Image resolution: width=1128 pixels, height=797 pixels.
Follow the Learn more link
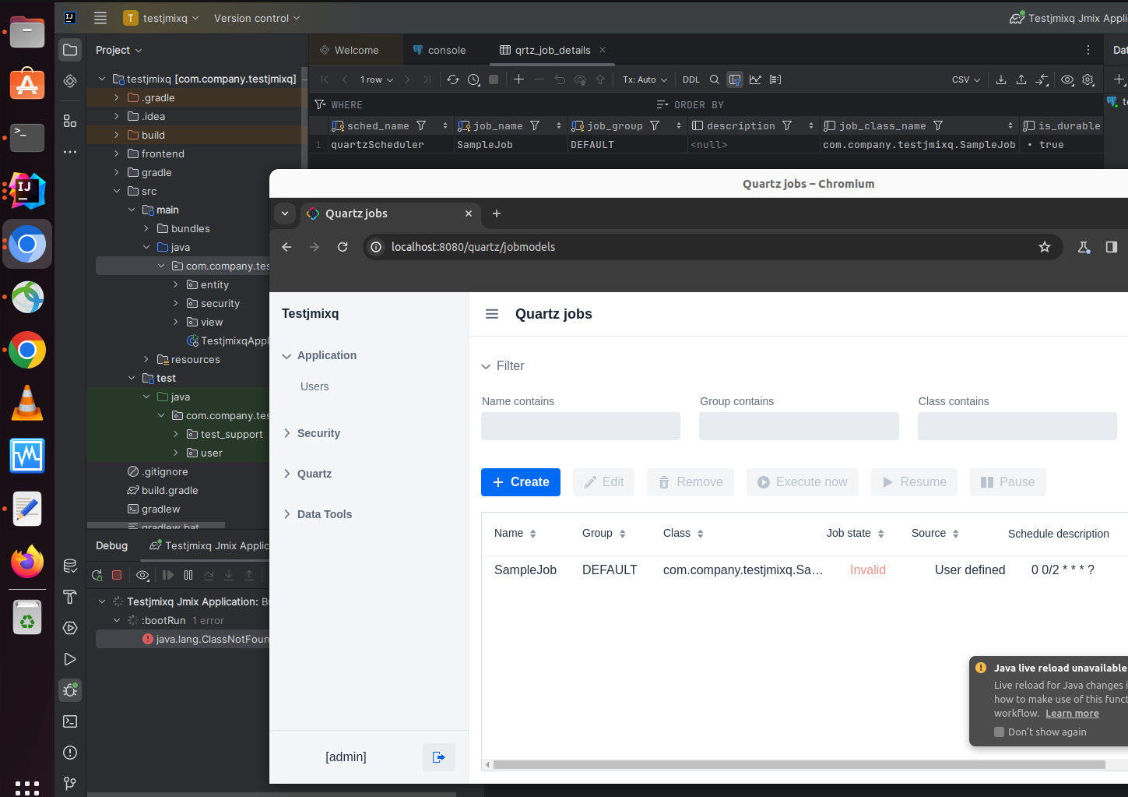(1072, 714)
